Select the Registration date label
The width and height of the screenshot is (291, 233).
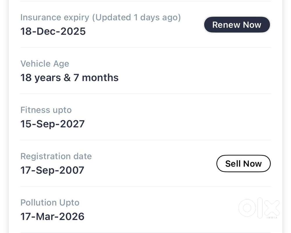(x=56, y=156)
